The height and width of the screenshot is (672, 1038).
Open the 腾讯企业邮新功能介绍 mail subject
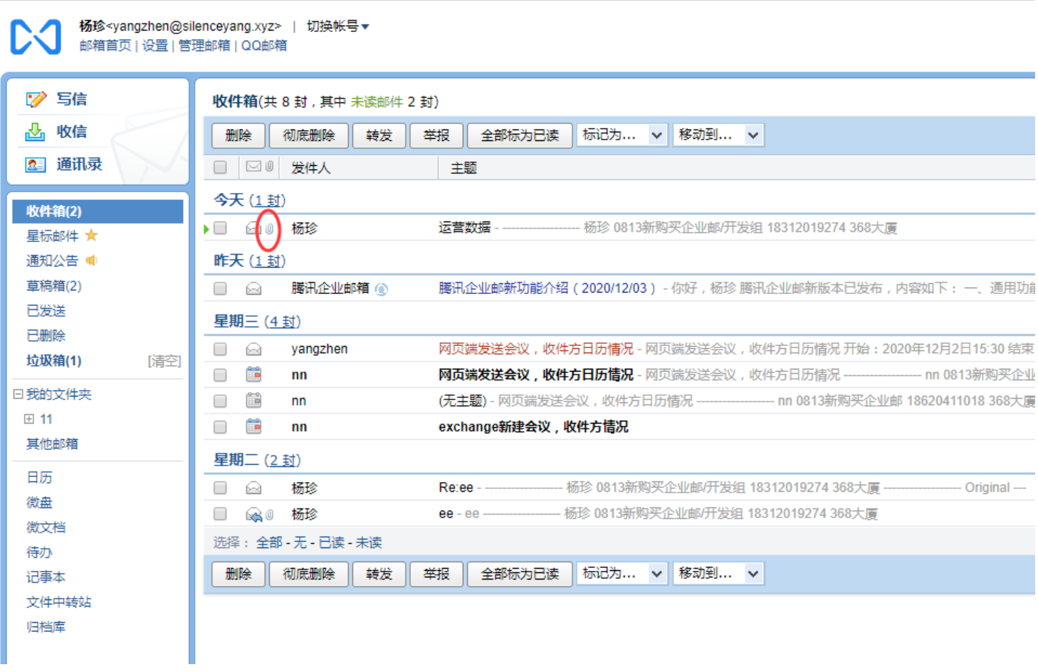(547, 288)
